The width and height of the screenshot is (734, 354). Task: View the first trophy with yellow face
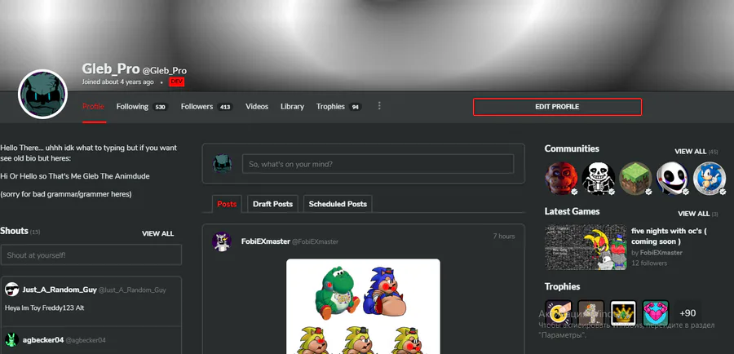[x=559, y=312]
